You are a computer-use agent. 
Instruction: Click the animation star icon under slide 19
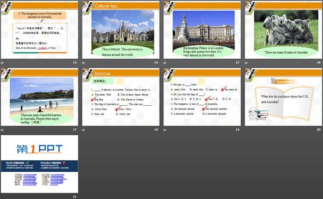click(165, 130)
